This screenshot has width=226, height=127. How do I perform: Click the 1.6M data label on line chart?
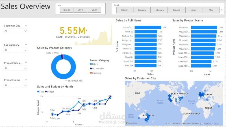pyautogui.click(x=79, y=98)
